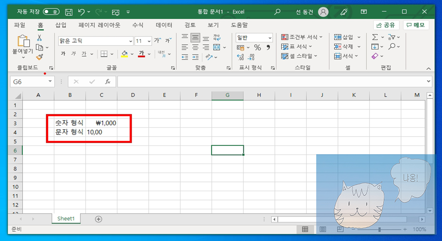The width and height of the screenshot is (442, 241).
Task: Switch to the 삽입 (Insert) ribbon tab
Action: click(61, 25)
